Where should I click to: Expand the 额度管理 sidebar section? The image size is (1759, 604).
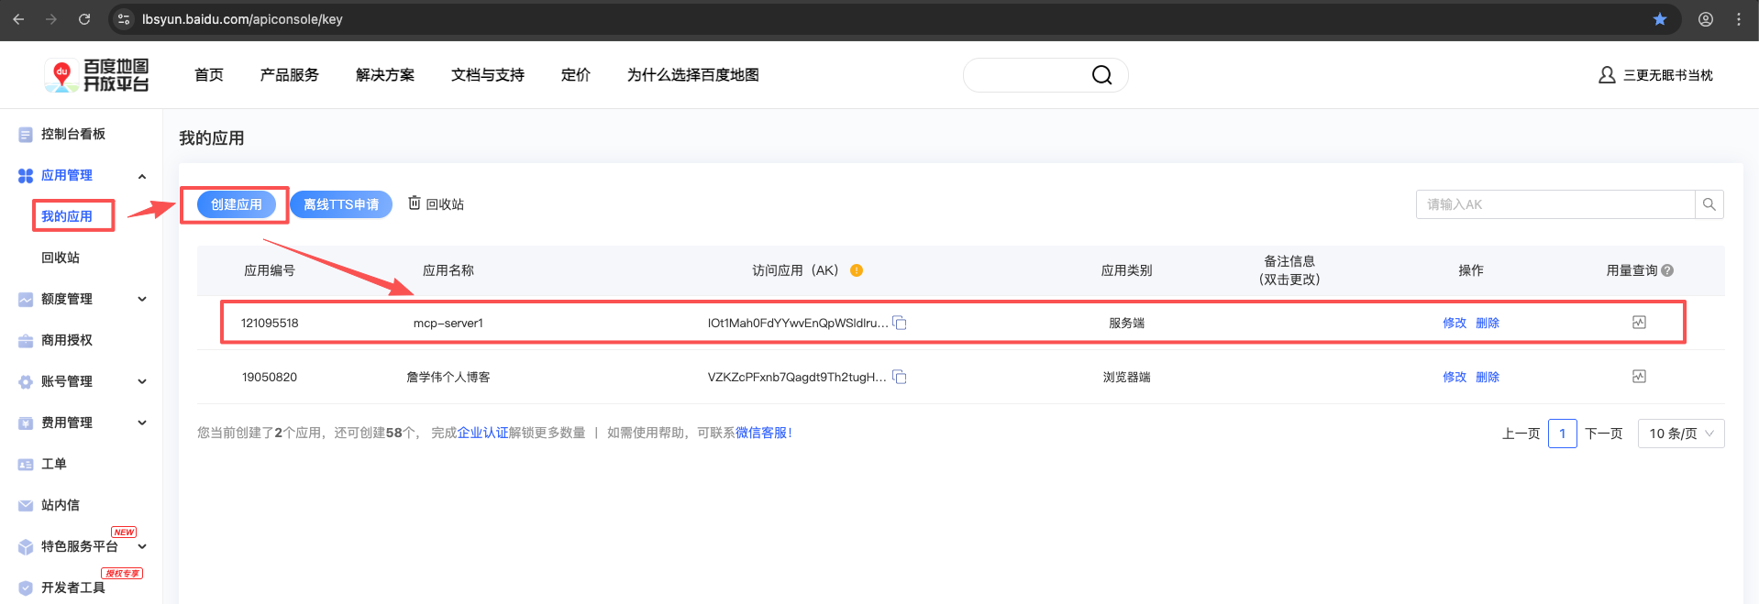tap(142, 299)
